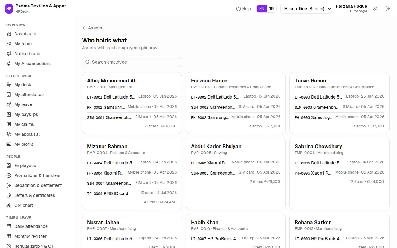Click Tanvir Hasan's card name
This screenshot has height=248, width=397.
pyautogui.click(x=310, y=81)
